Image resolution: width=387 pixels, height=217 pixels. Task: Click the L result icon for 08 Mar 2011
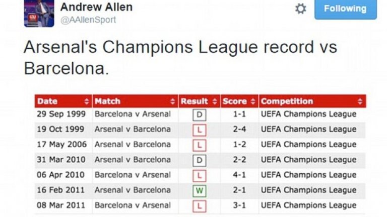(x=200, y=206)
